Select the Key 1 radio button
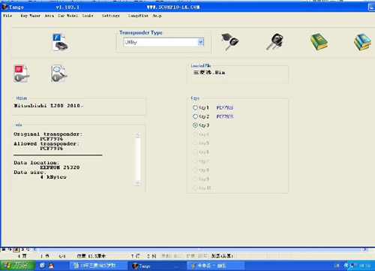The image size is (375, 271). pyautogui.click(x=195, y=107)
